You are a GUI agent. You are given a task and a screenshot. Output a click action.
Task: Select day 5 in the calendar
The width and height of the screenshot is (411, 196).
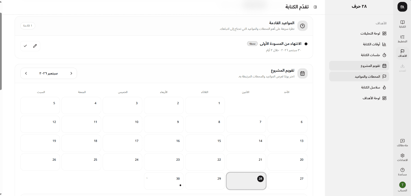pyautogui.click(x=40, y=105)
